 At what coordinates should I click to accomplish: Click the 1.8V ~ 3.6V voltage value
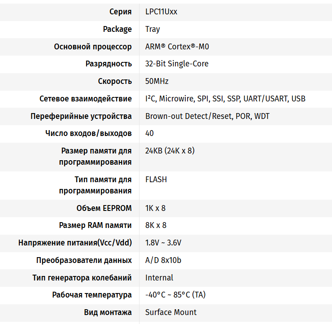click(x=163, y=243)
